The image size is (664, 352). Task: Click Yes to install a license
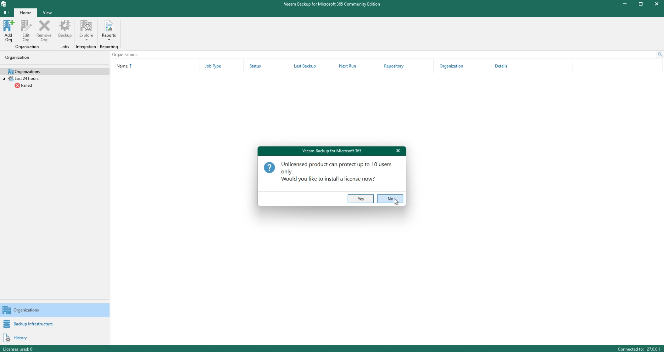[360, 199]
